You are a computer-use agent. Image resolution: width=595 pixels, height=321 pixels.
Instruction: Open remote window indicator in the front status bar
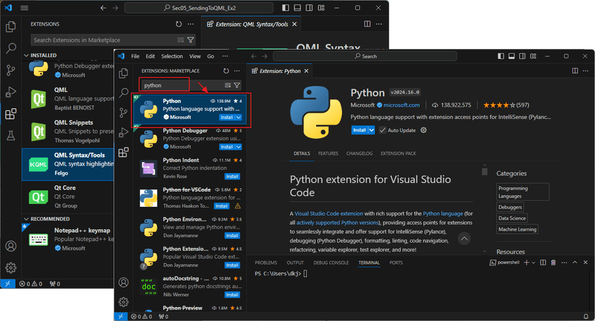(121, 317)
